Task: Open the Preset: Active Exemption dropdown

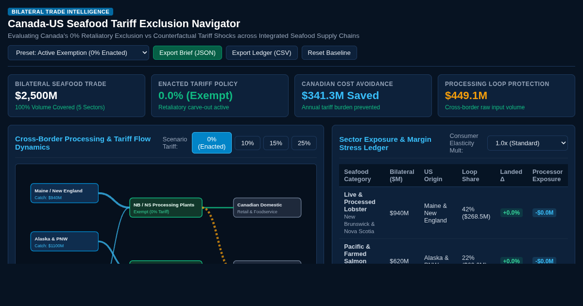Action: tap(78, 52)
